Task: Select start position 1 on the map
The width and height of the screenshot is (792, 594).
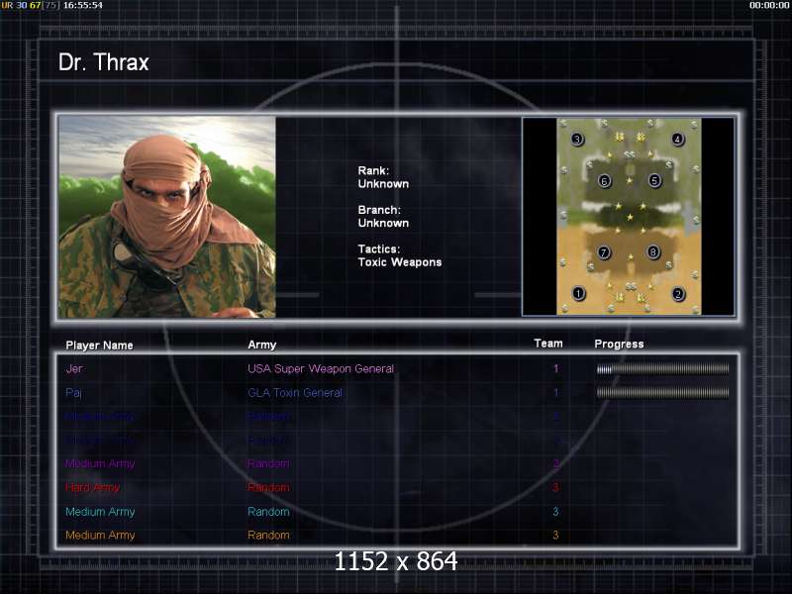Action: point(579,293)
